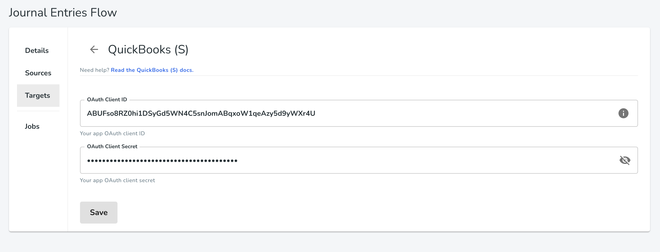660x252 pixels.
Task: Open the Jobs section
Action: [x=32, y=126]
